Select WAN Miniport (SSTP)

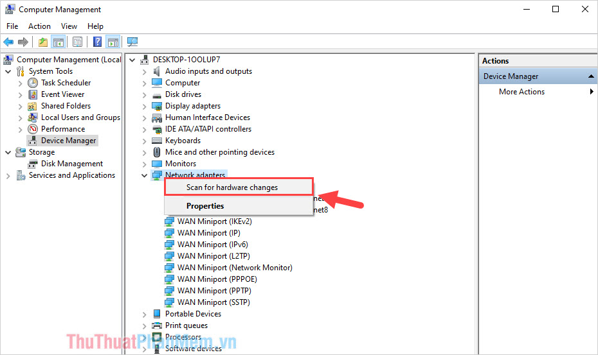pyautogui.click(x=213, y=302)
